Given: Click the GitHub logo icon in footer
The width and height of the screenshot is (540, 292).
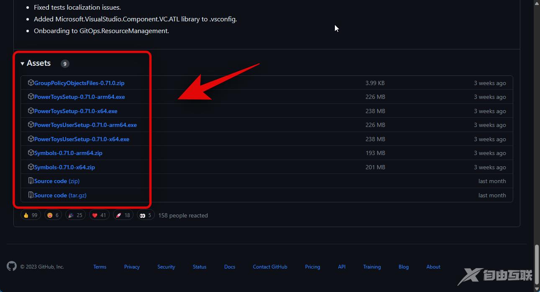Looking at the screenshot, I should (11, 266).
